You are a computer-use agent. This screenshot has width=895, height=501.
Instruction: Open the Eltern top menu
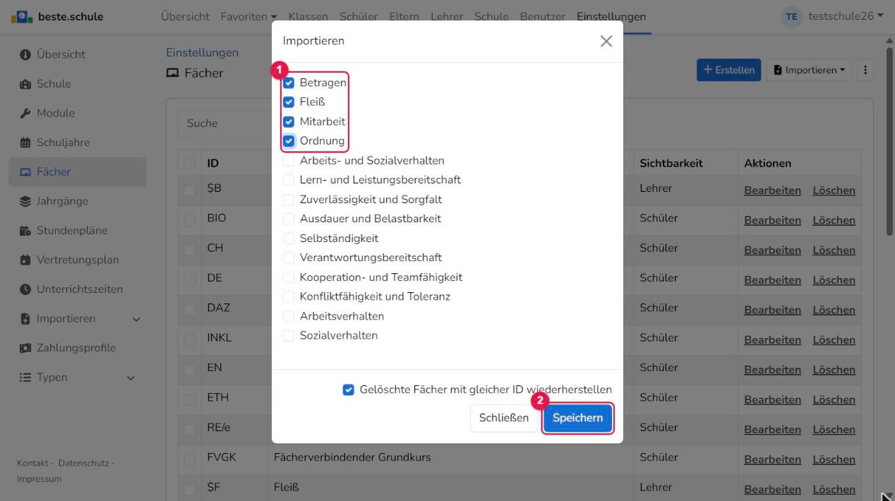(x=404, y=17)
